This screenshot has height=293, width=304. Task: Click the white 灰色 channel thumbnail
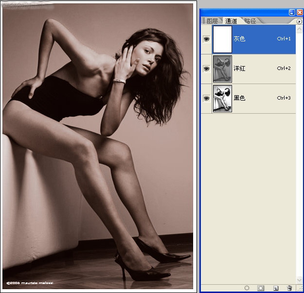click(222, 39)
